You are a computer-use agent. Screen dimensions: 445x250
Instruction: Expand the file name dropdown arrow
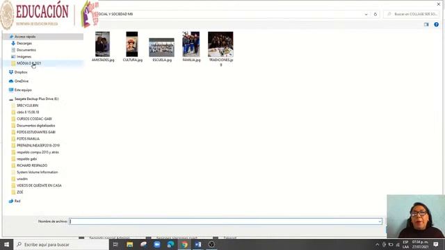coord(380,222)
